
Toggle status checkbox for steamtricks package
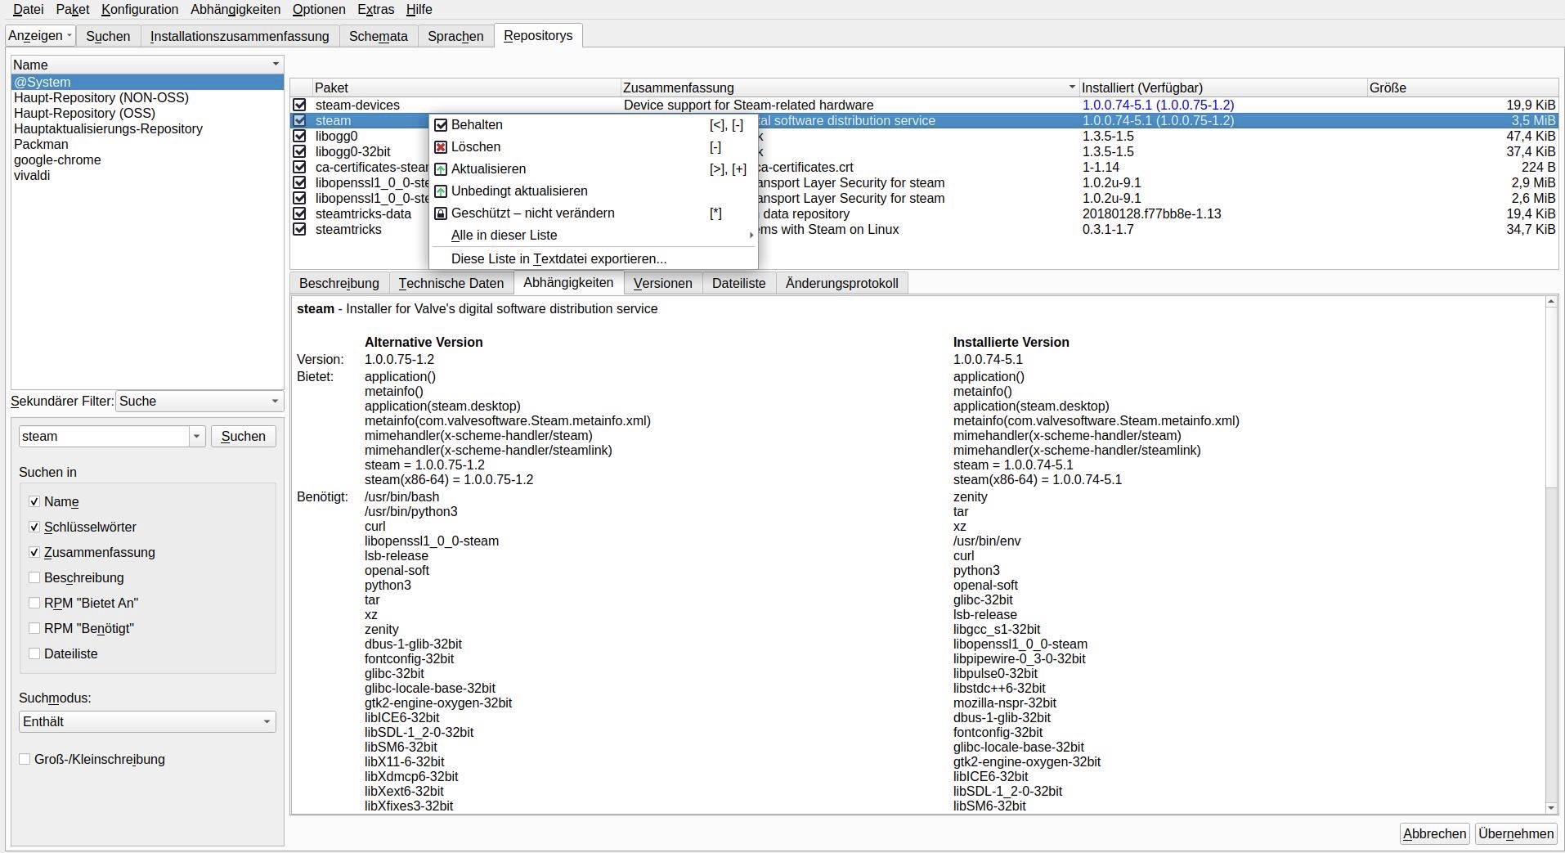point(300,229)
